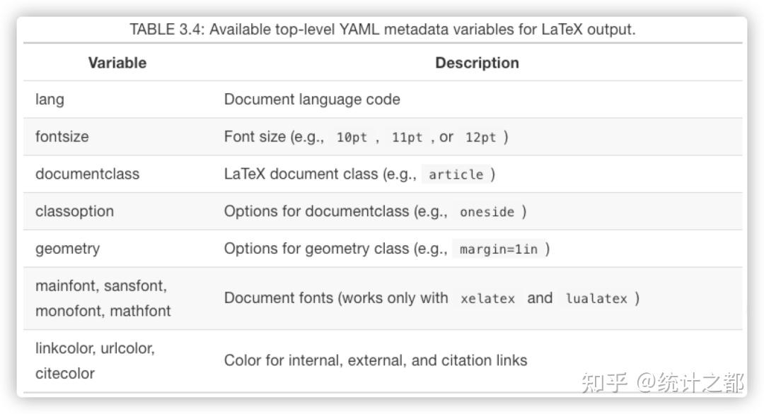Click the 'Variable' column header
Screen dimensions: 764x414
[117, 63]
